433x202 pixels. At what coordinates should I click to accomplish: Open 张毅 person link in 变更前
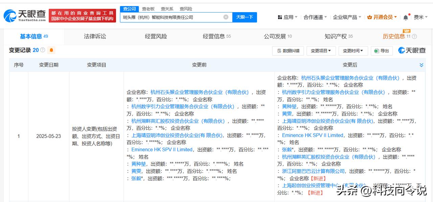(x=136, y=178)
